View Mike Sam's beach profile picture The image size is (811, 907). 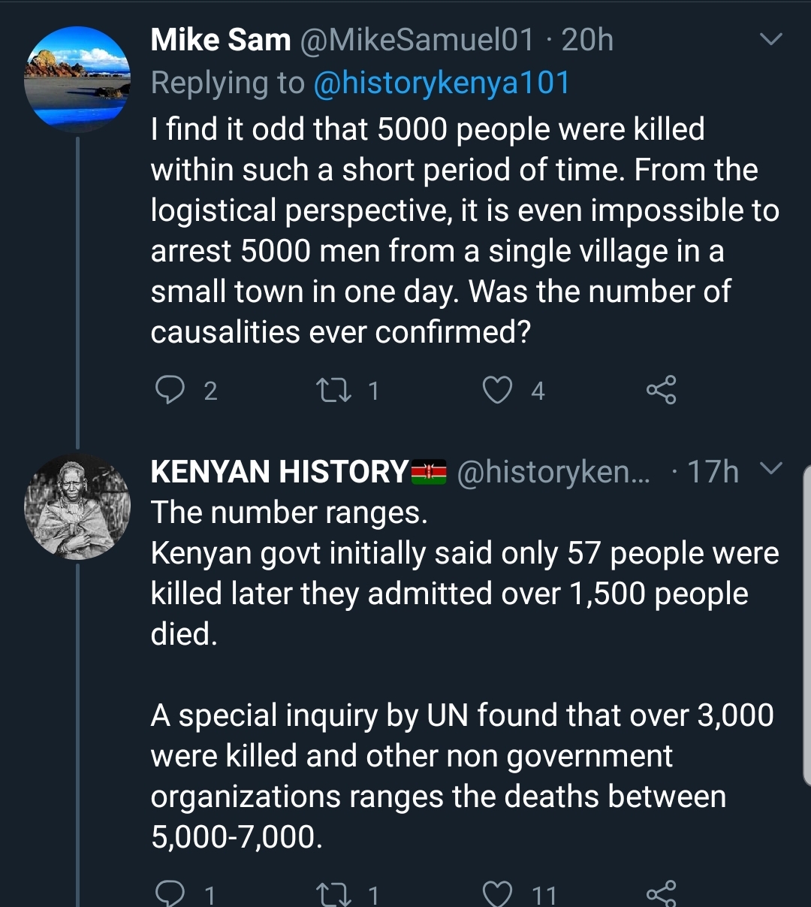pos(77,79)
